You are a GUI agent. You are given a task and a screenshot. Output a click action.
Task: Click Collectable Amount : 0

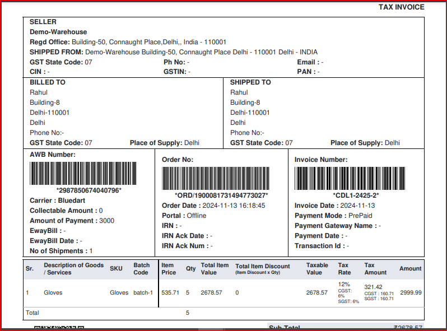[66, 211]
